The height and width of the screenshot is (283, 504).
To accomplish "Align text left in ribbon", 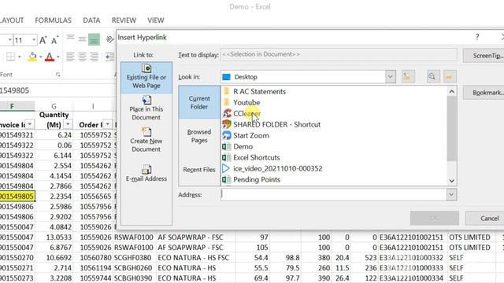I will 70,57.
